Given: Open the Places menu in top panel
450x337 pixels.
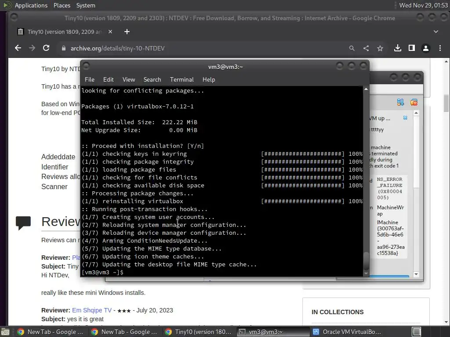Looking at the screenshot, I should [62, 5].
